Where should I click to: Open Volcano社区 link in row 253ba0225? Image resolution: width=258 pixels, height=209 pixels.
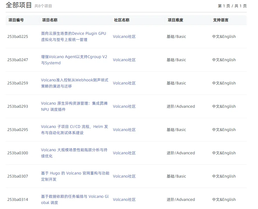[x=124, y=36]
